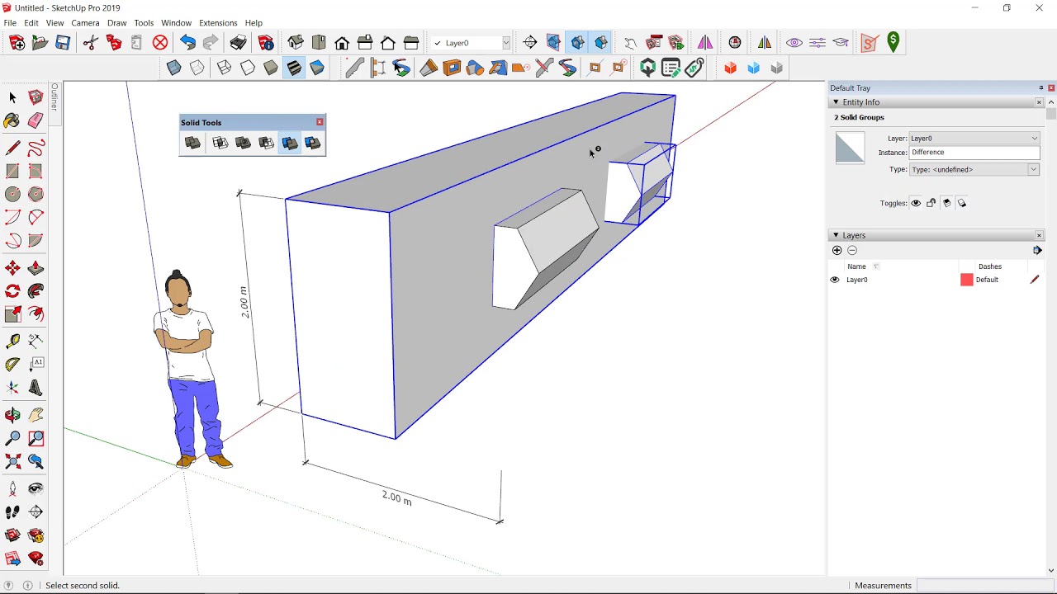
Task: Click Layer0 Default dashes cell
Action: [987, 280]
